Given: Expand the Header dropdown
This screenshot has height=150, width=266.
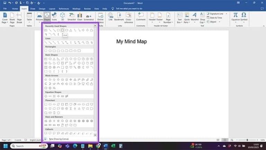Looking at the screenshot, I should pos(152,18).
